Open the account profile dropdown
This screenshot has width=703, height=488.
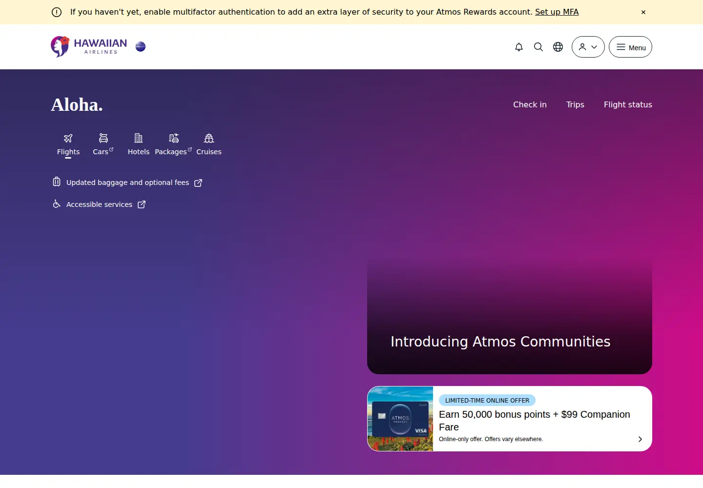pyautogui.click(x=588, y=47)
